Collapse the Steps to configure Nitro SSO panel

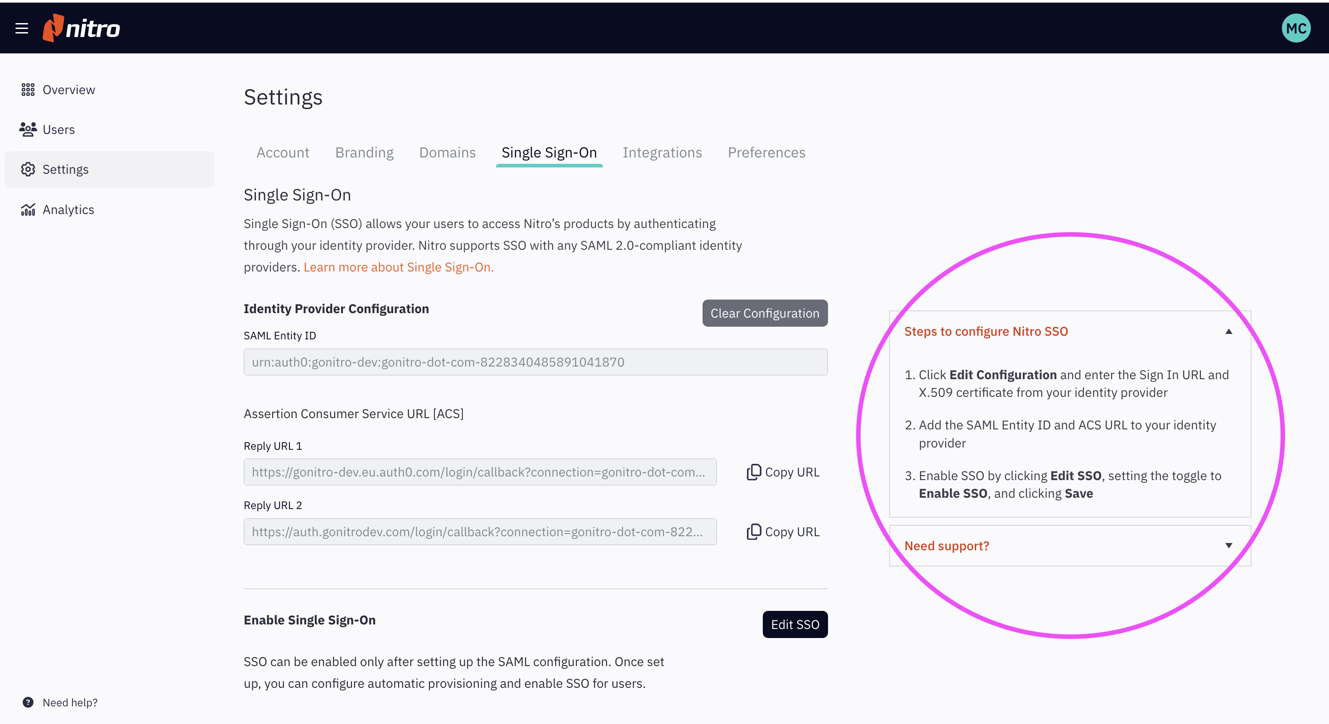pos(1228,331)
